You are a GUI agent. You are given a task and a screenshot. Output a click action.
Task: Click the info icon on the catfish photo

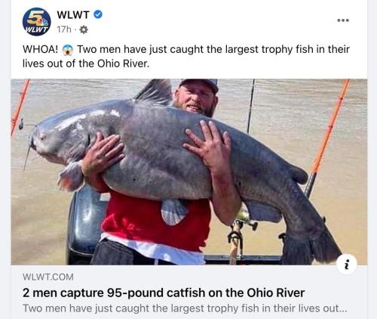(347, 265)
